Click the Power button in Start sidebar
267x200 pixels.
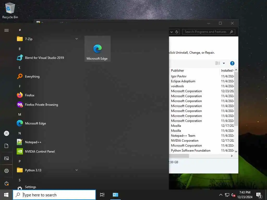point(7,183)
